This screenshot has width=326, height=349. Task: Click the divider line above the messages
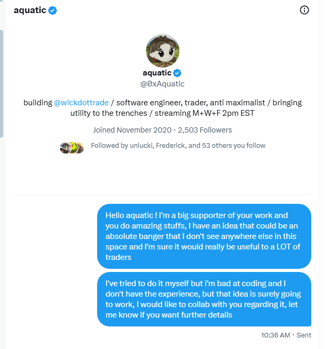162,194
